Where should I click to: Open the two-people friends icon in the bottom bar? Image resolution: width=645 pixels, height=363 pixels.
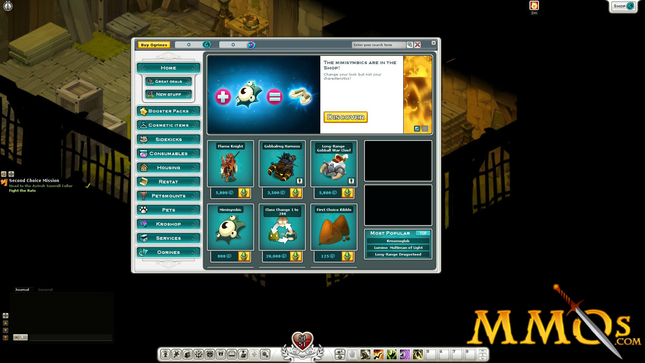(x=221, y=354)
